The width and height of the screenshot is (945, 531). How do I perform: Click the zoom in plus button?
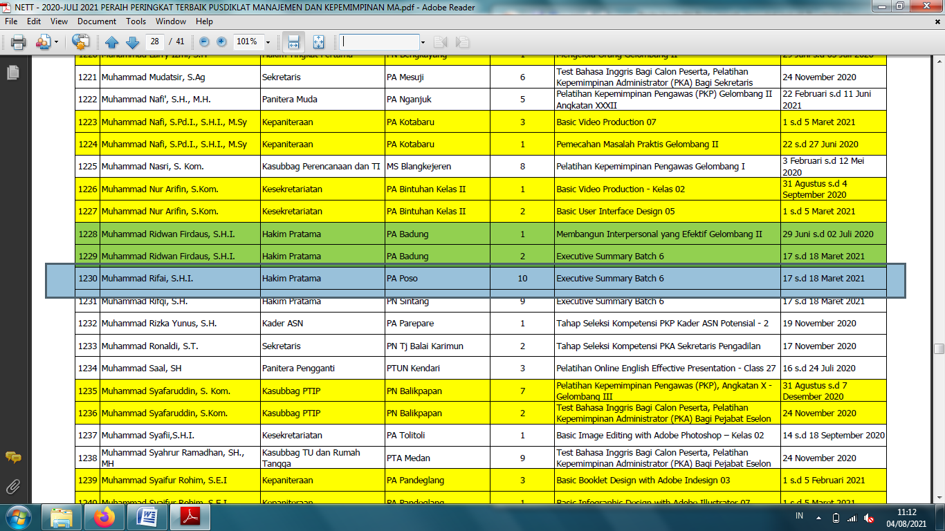click(x=221, y=42)
